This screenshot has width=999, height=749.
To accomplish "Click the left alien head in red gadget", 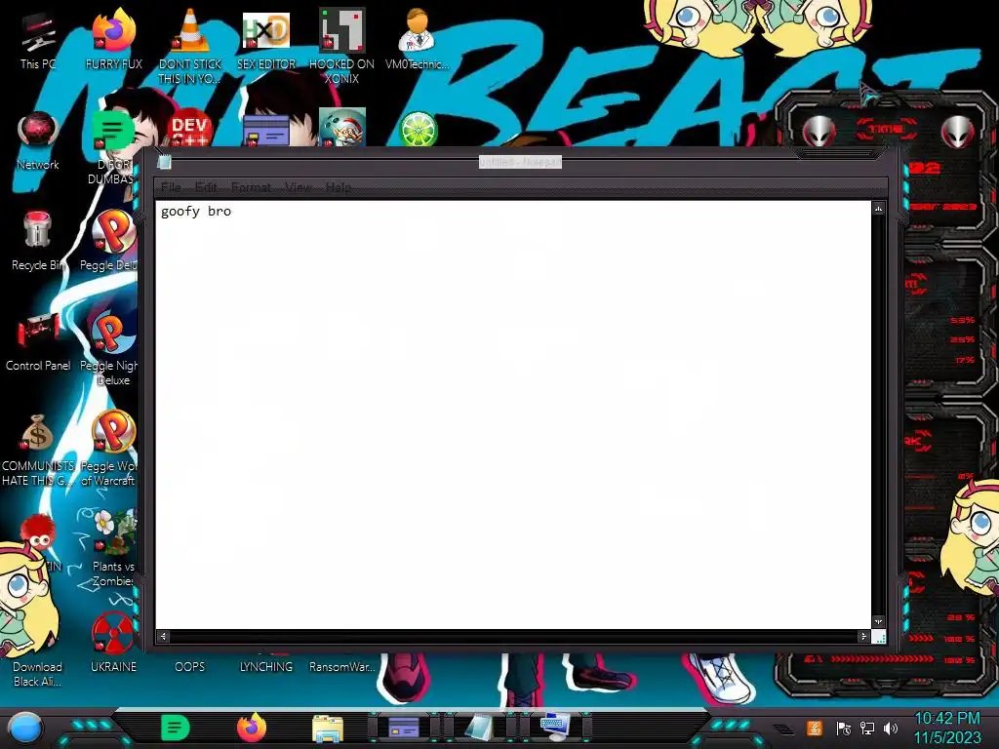I will pos(819,132).
